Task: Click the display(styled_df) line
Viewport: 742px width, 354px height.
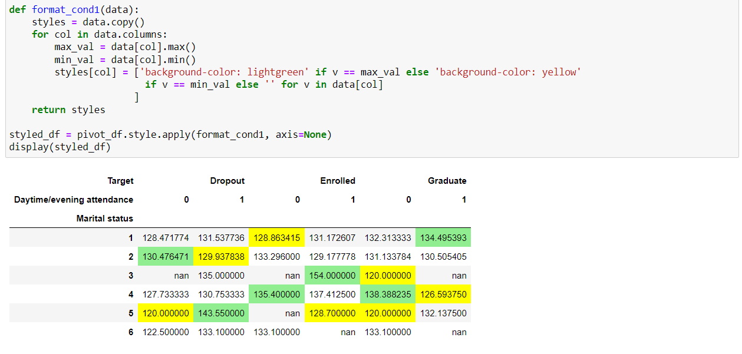Action: coord(60,147)
